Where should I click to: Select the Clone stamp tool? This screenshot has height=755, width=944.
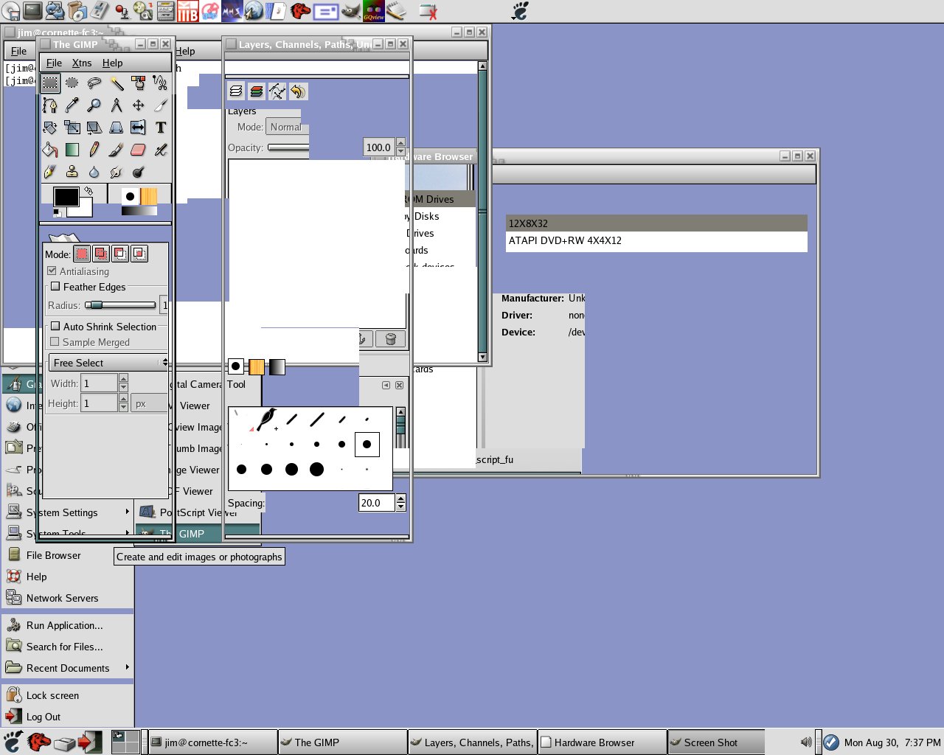coord(72,172)
